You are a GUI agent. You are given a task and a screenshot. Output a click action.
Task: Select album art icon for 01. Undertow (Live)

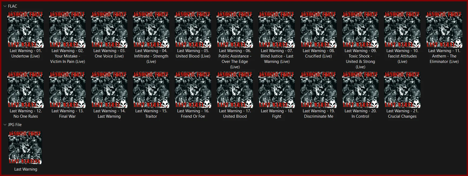point(26,29)
